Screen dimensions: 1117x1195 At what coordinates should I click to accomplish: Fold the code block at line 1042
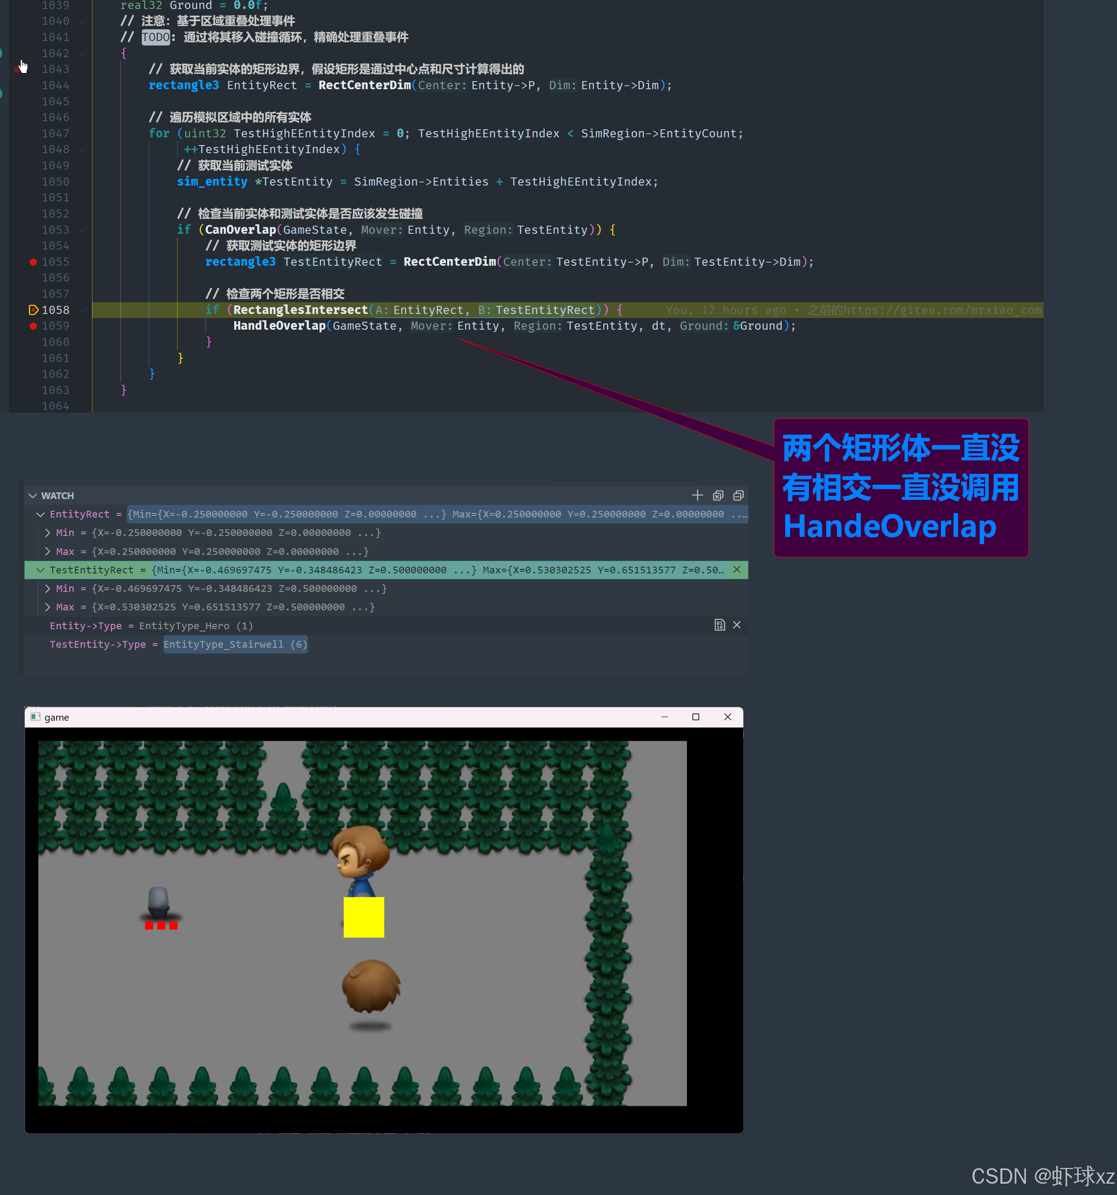coord(83,53)
